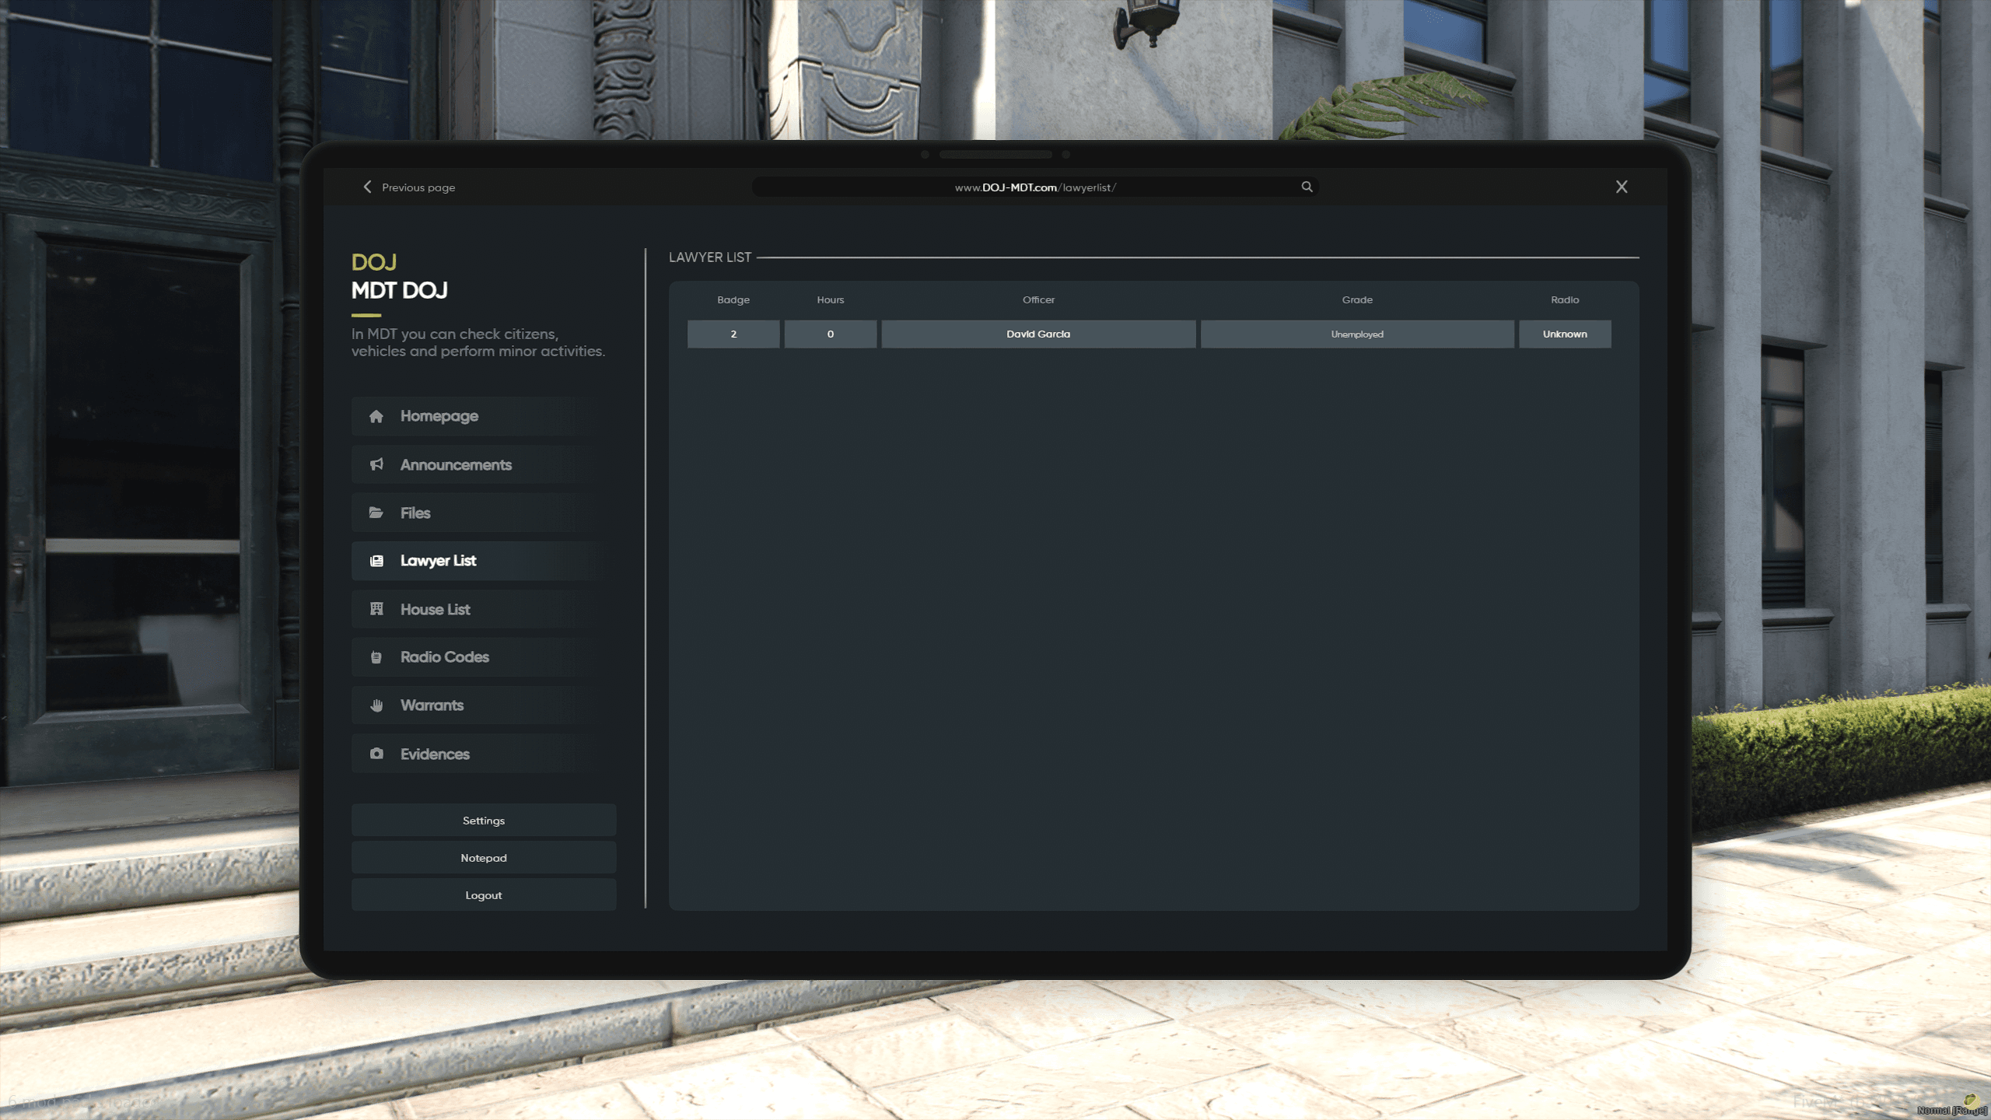Click the Radio Codes icon

pos(376,657)
